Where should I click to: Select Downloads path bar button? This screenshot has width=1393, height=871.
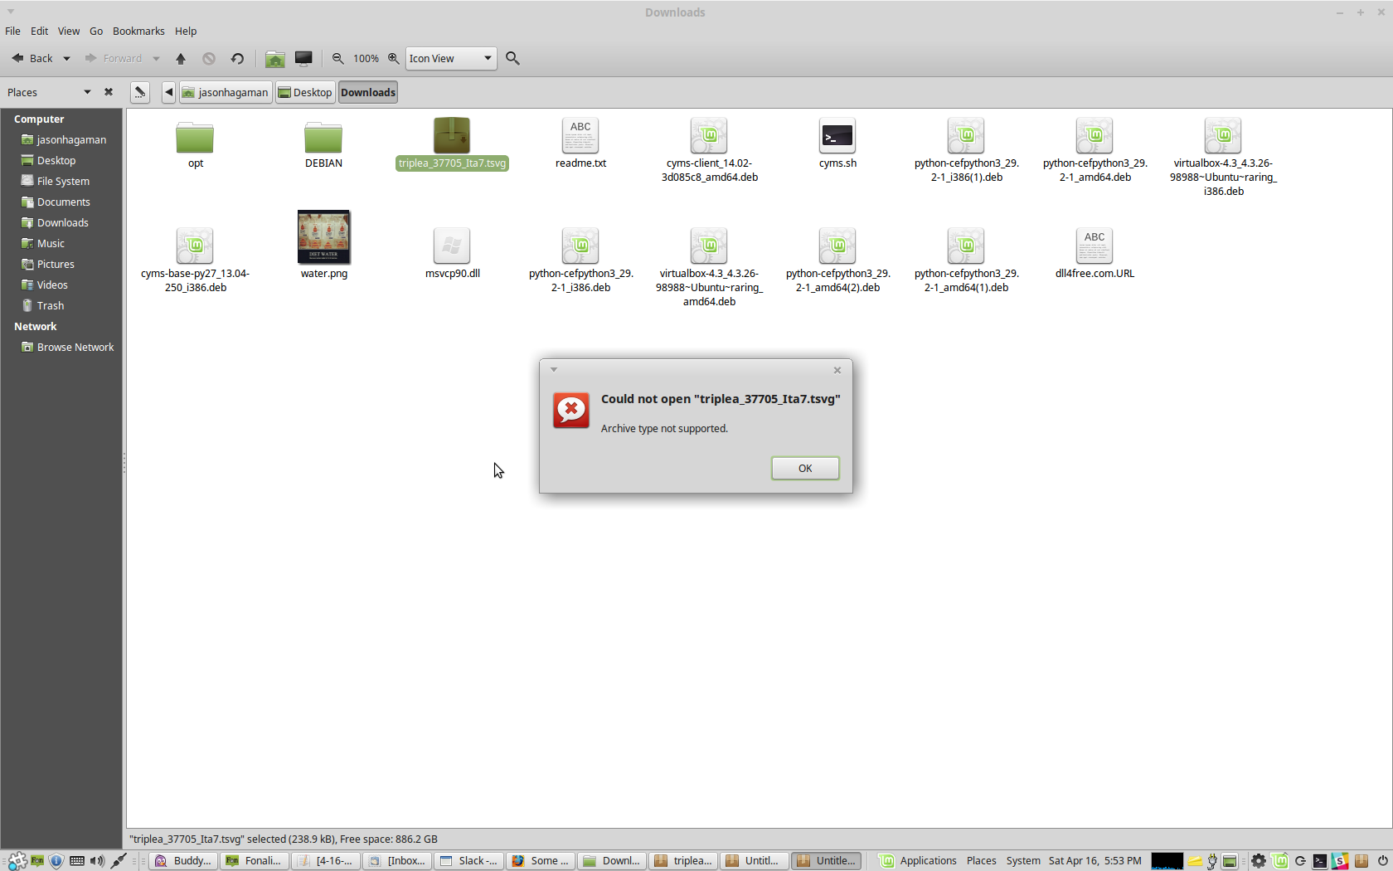pyautogui.click(x=368, y=92)
